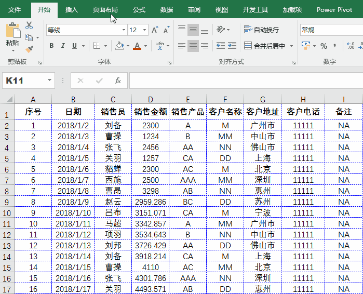The image size is (363, 294).
Task: Click the 自动换行 wrap text button
Action: (x=261, y=30)
